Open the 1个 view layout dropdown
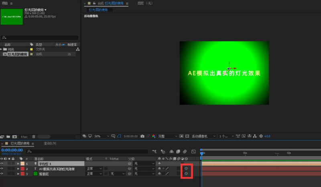Screen dimensions: 321x187 [x=226, y=136]
